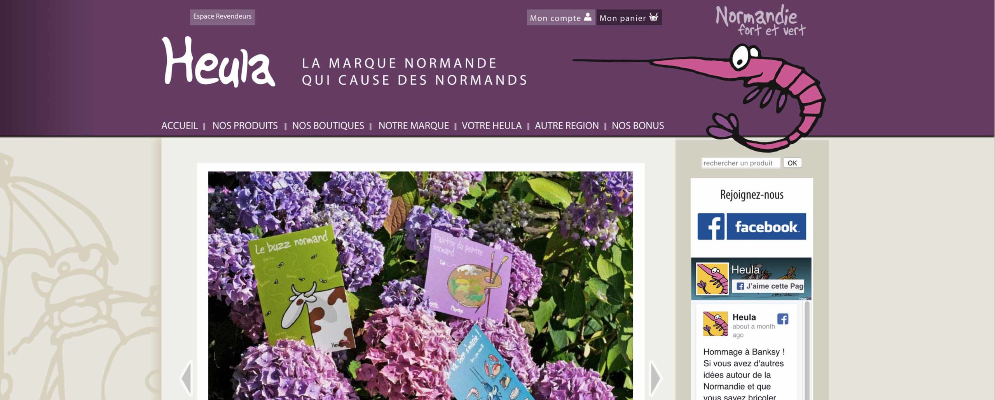Click the Espace Revendeurs button

tap(222, 17)
